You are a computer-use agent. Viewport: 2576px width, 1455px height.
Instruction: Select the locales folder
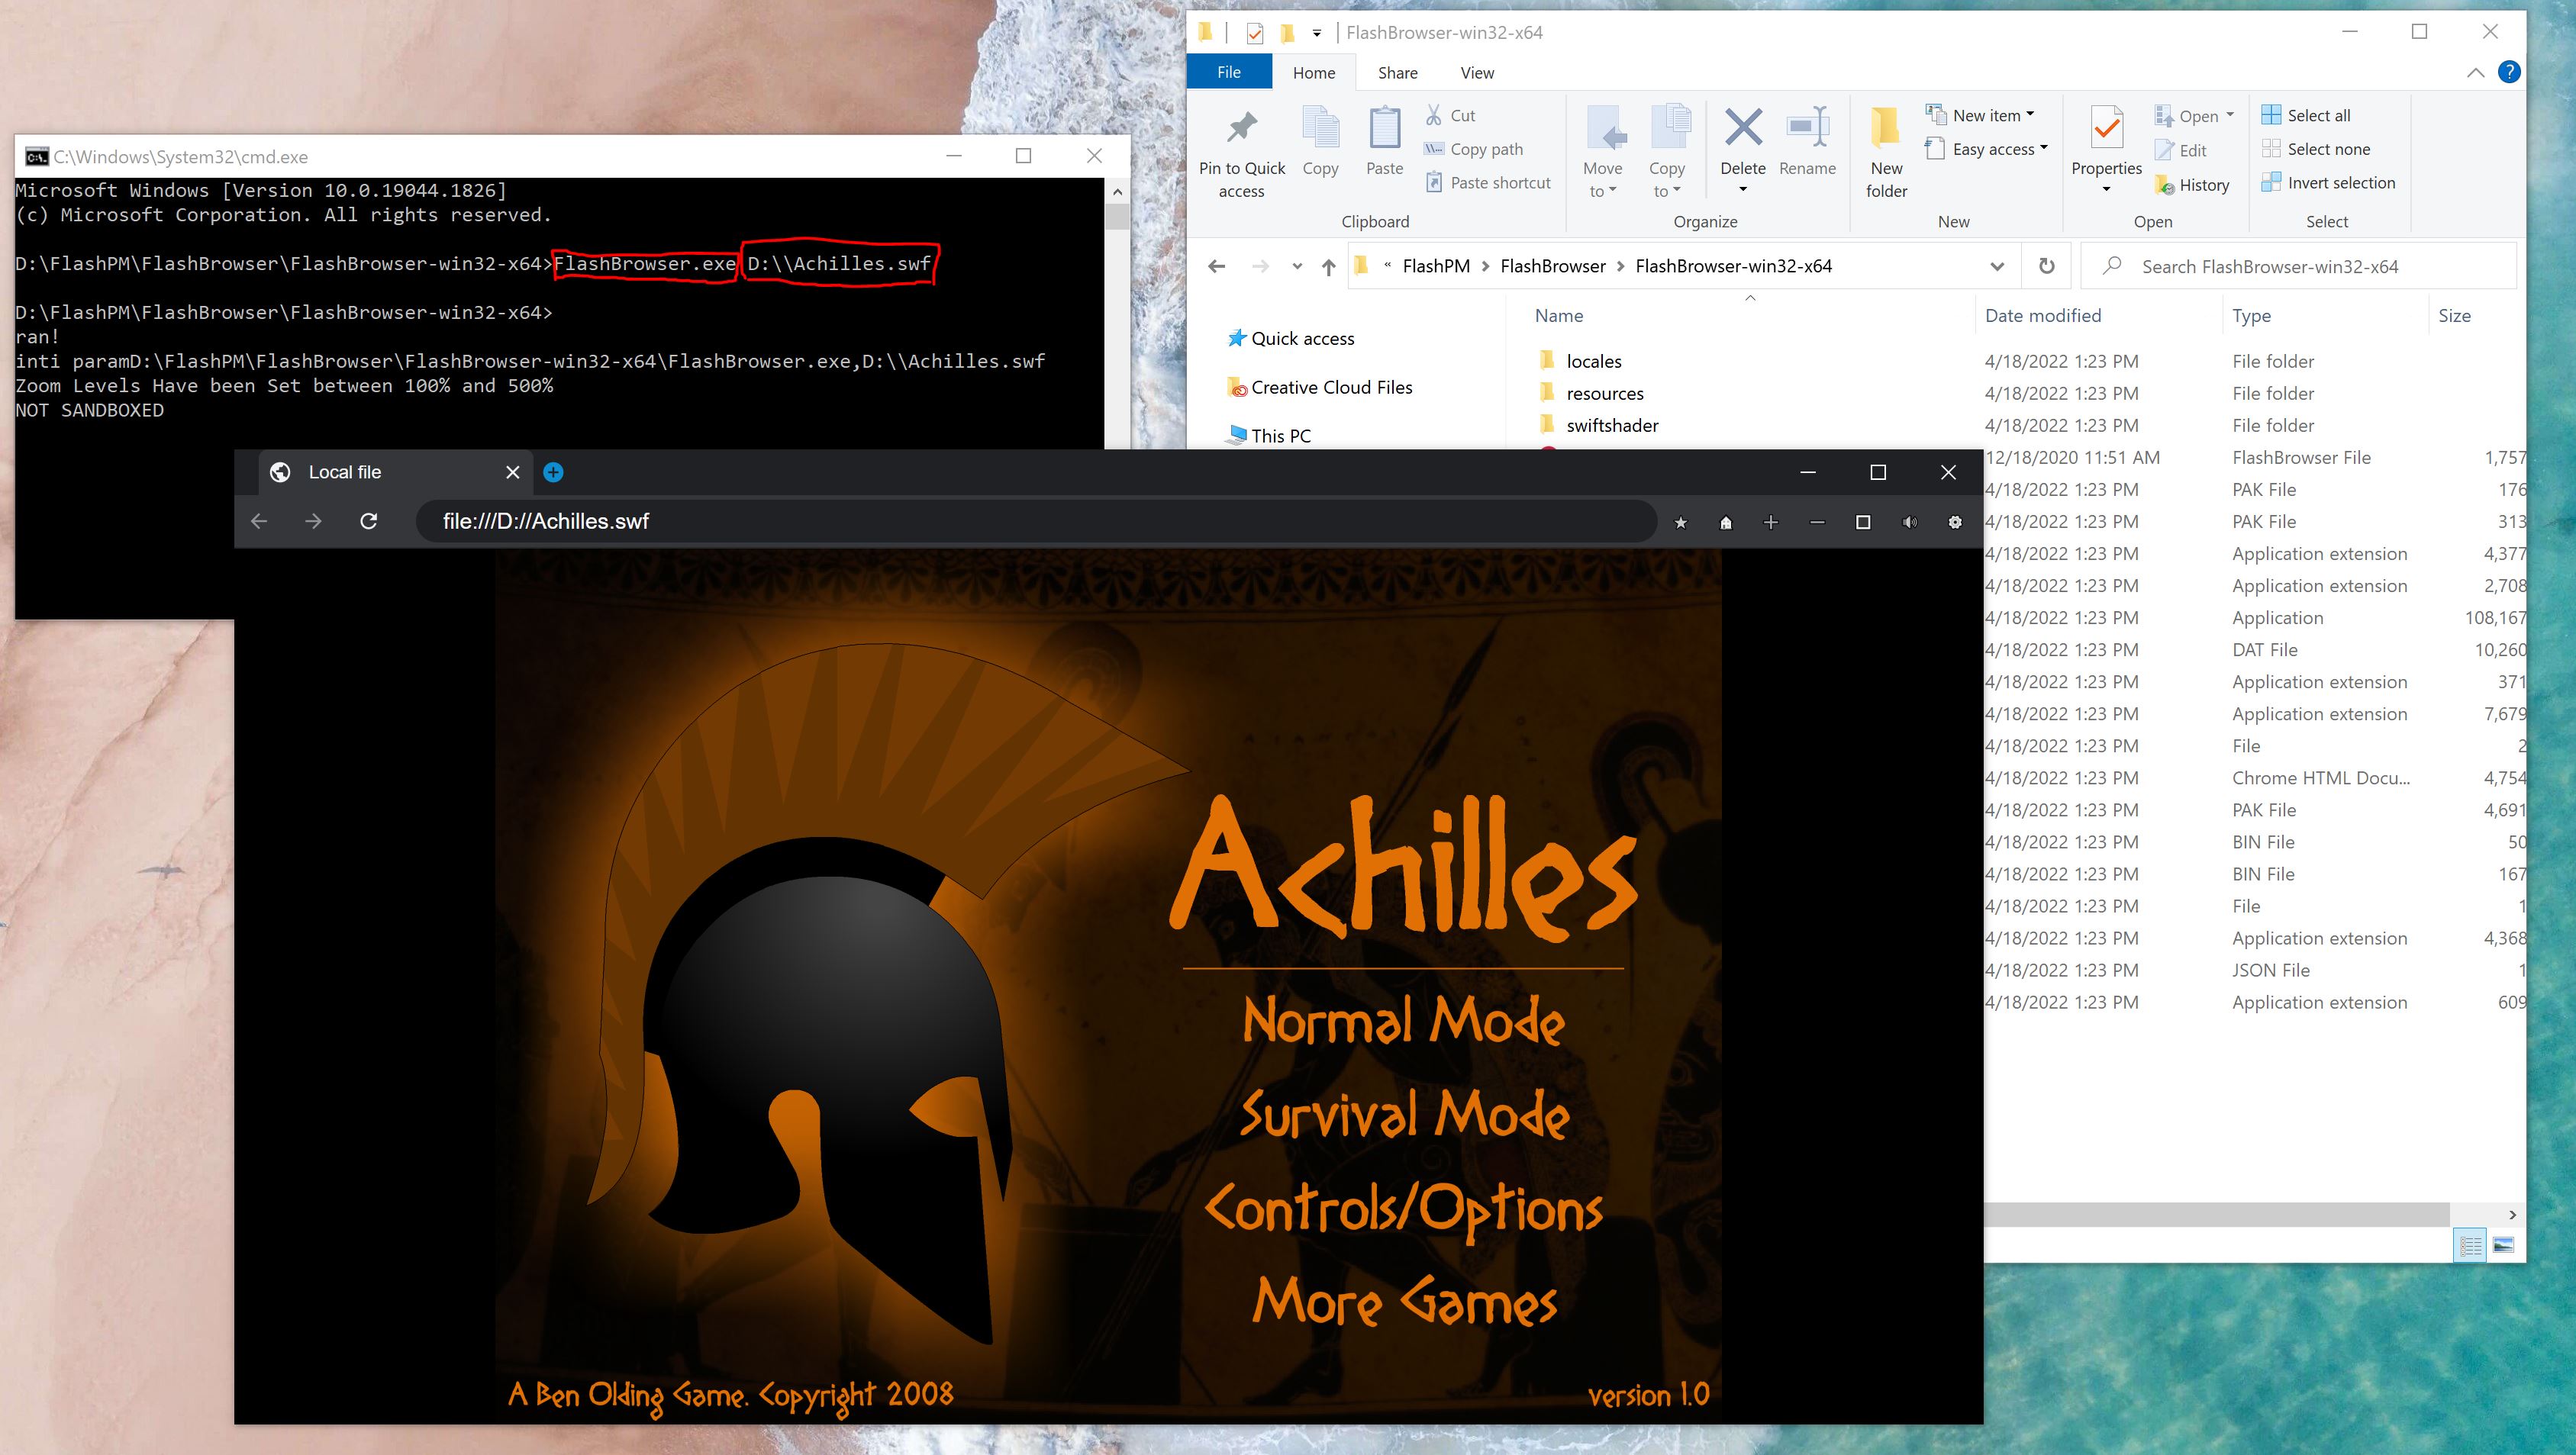[x=1594, y=361]
